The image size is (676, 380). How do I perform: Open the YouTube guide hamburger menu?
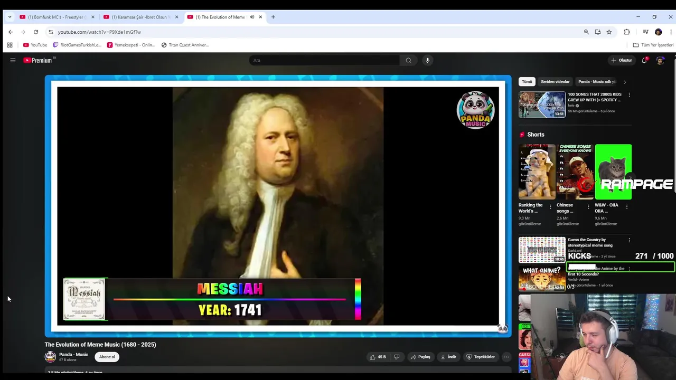[x=13, y=60]
